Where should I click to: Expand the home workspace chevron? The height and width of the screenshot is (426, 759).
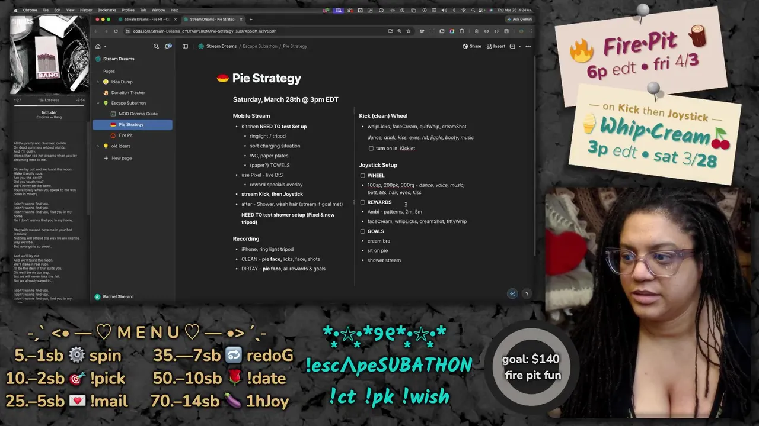(105, 46)
